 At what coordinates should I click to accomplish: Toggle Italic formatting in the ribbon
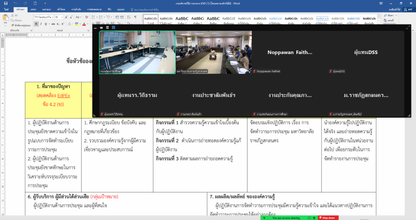point(41,23)
